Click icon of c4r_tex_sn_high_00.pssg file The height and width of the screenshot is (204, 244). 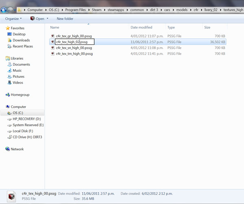[52, 48]
